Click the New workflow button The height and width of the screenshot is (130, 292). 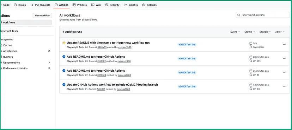(42, 15)
